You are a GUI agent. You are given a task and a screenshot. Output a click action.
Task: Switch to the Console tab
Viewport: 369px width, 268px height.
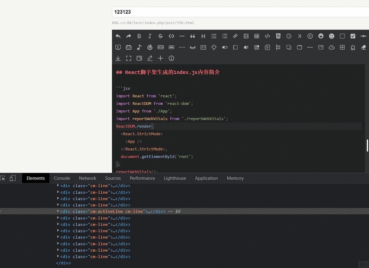point(62,178)
